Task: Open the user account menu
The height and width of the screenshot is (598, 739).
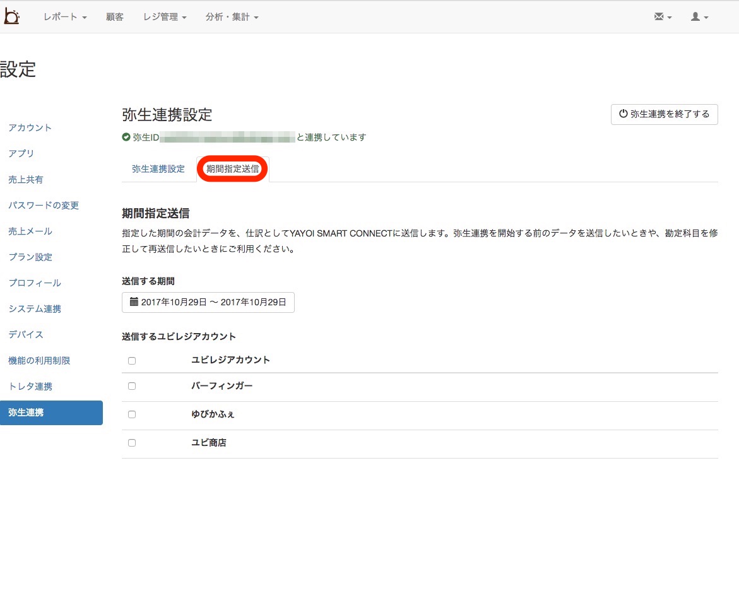Action: point(699,17)
